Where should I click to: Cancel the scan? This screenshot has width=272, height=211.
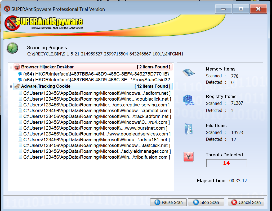coord(246,202)
